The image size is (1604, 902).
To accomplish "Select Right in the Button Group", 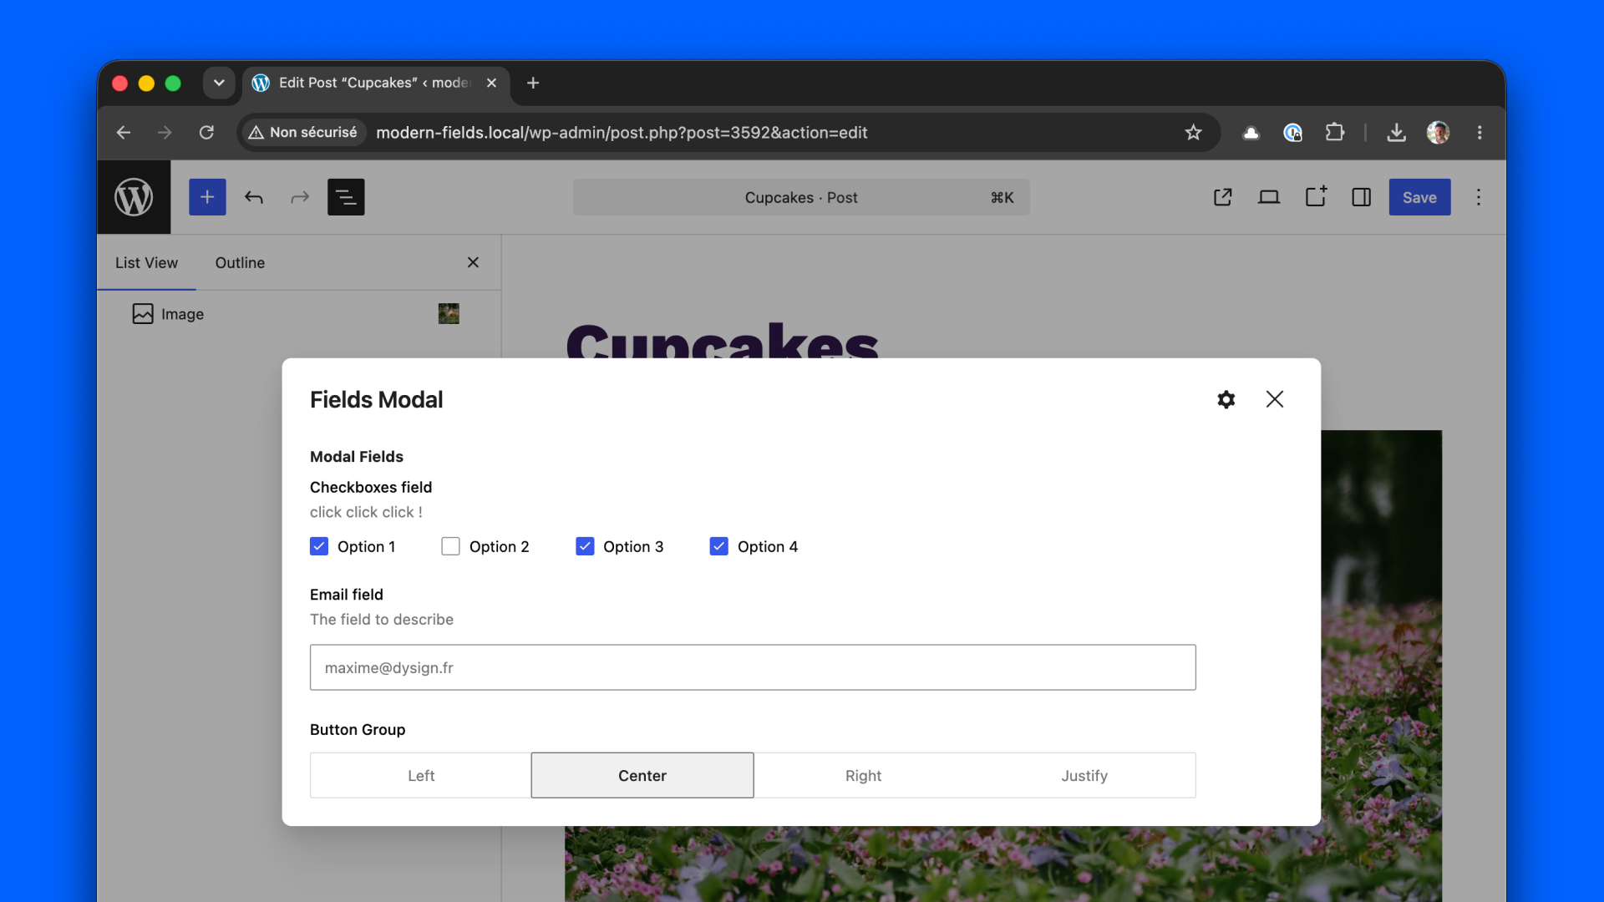I will pos(864,775).
